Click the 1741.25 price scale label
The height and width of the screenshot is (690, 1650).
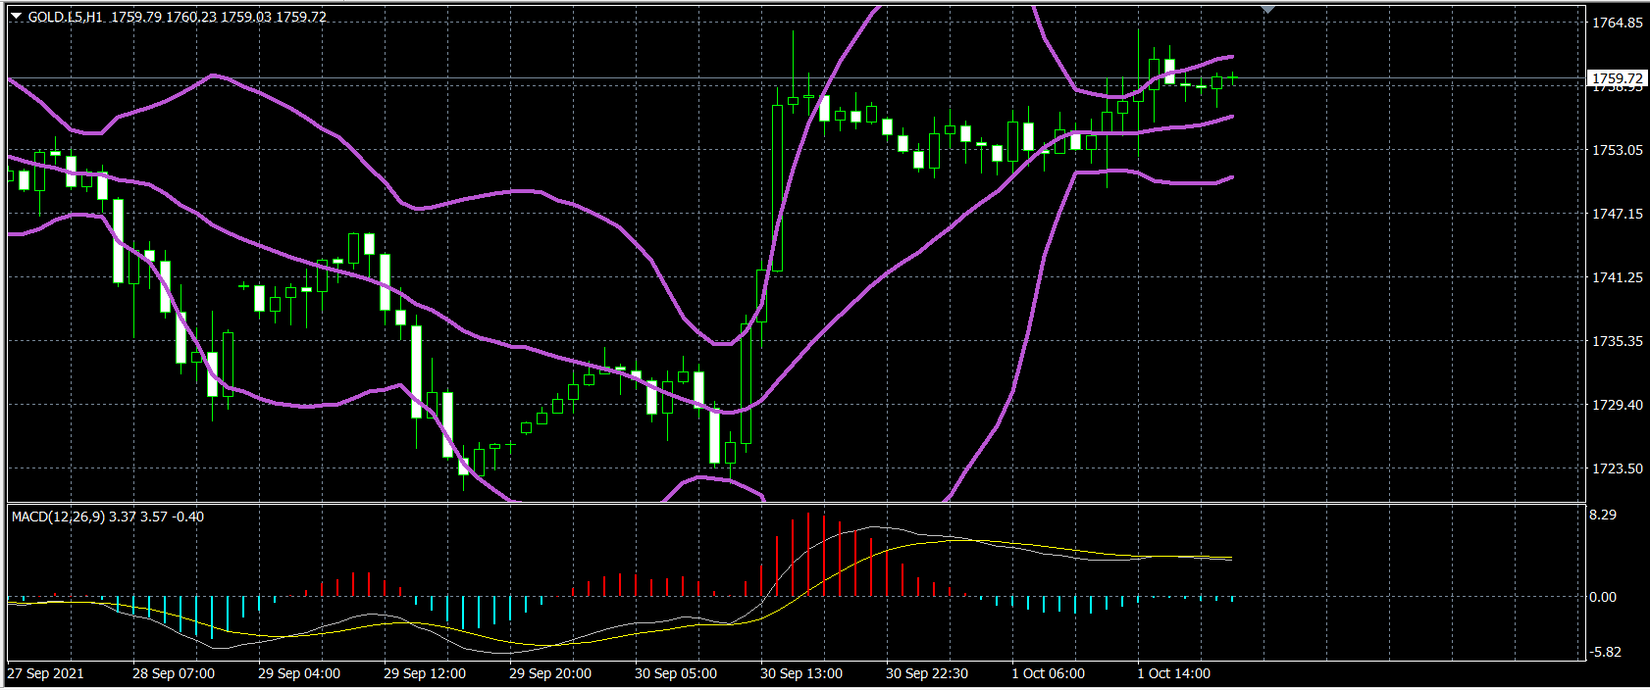1617,277
